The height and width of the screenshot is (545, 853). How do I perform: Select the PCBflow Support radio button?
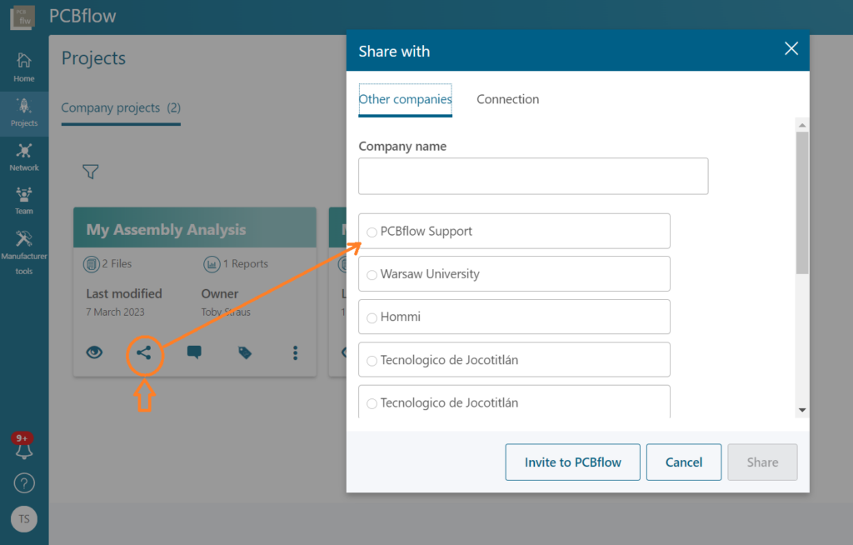pos(372,232)
